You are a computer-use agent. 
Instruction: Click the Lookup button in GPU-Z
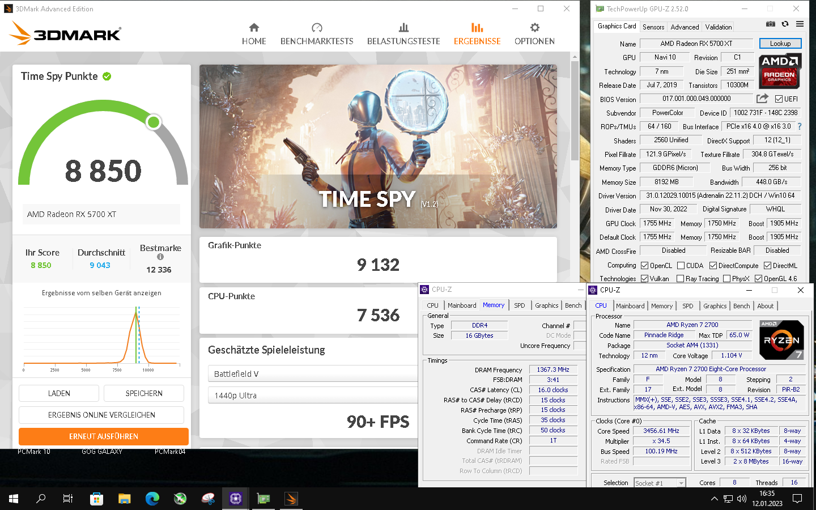(780, 44)
